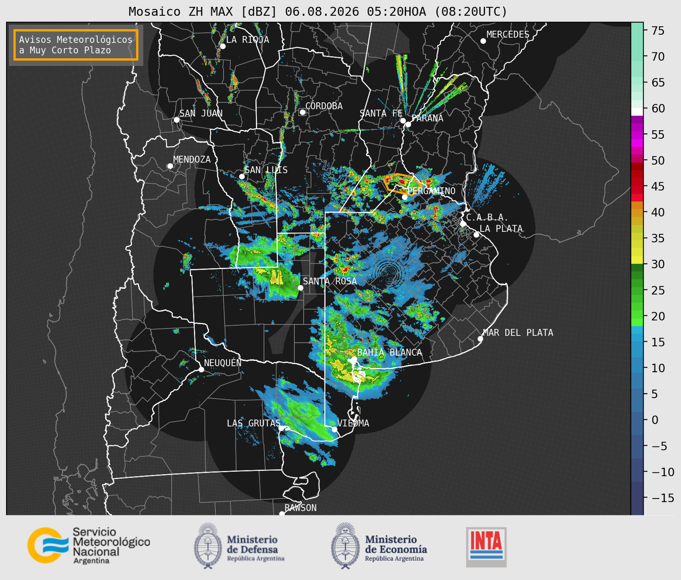
Task: Click the Servicio Meteorológico Nacional logo
Action: (x=88, y=545)
